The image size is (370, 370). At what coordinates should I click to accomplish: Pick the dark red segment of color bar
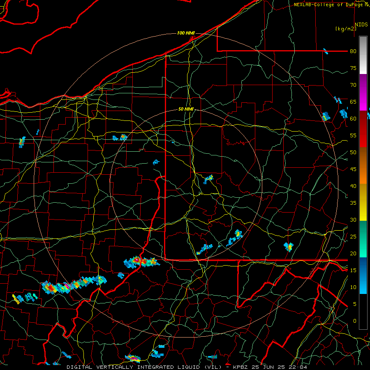tap(363, 129)
